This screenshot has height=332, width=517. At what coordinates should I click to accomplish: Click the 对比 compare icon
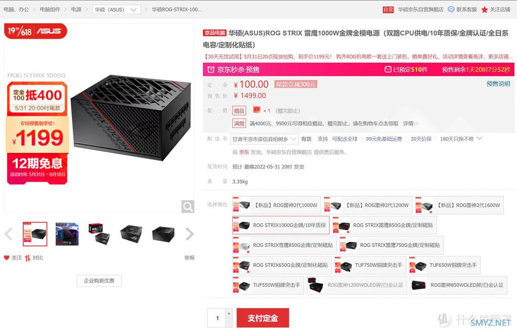pos(27,258)
